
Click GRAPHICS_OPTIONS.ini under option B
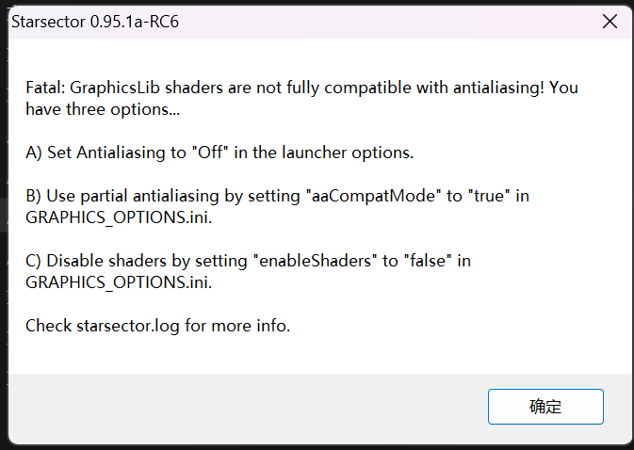coord(118,217)
